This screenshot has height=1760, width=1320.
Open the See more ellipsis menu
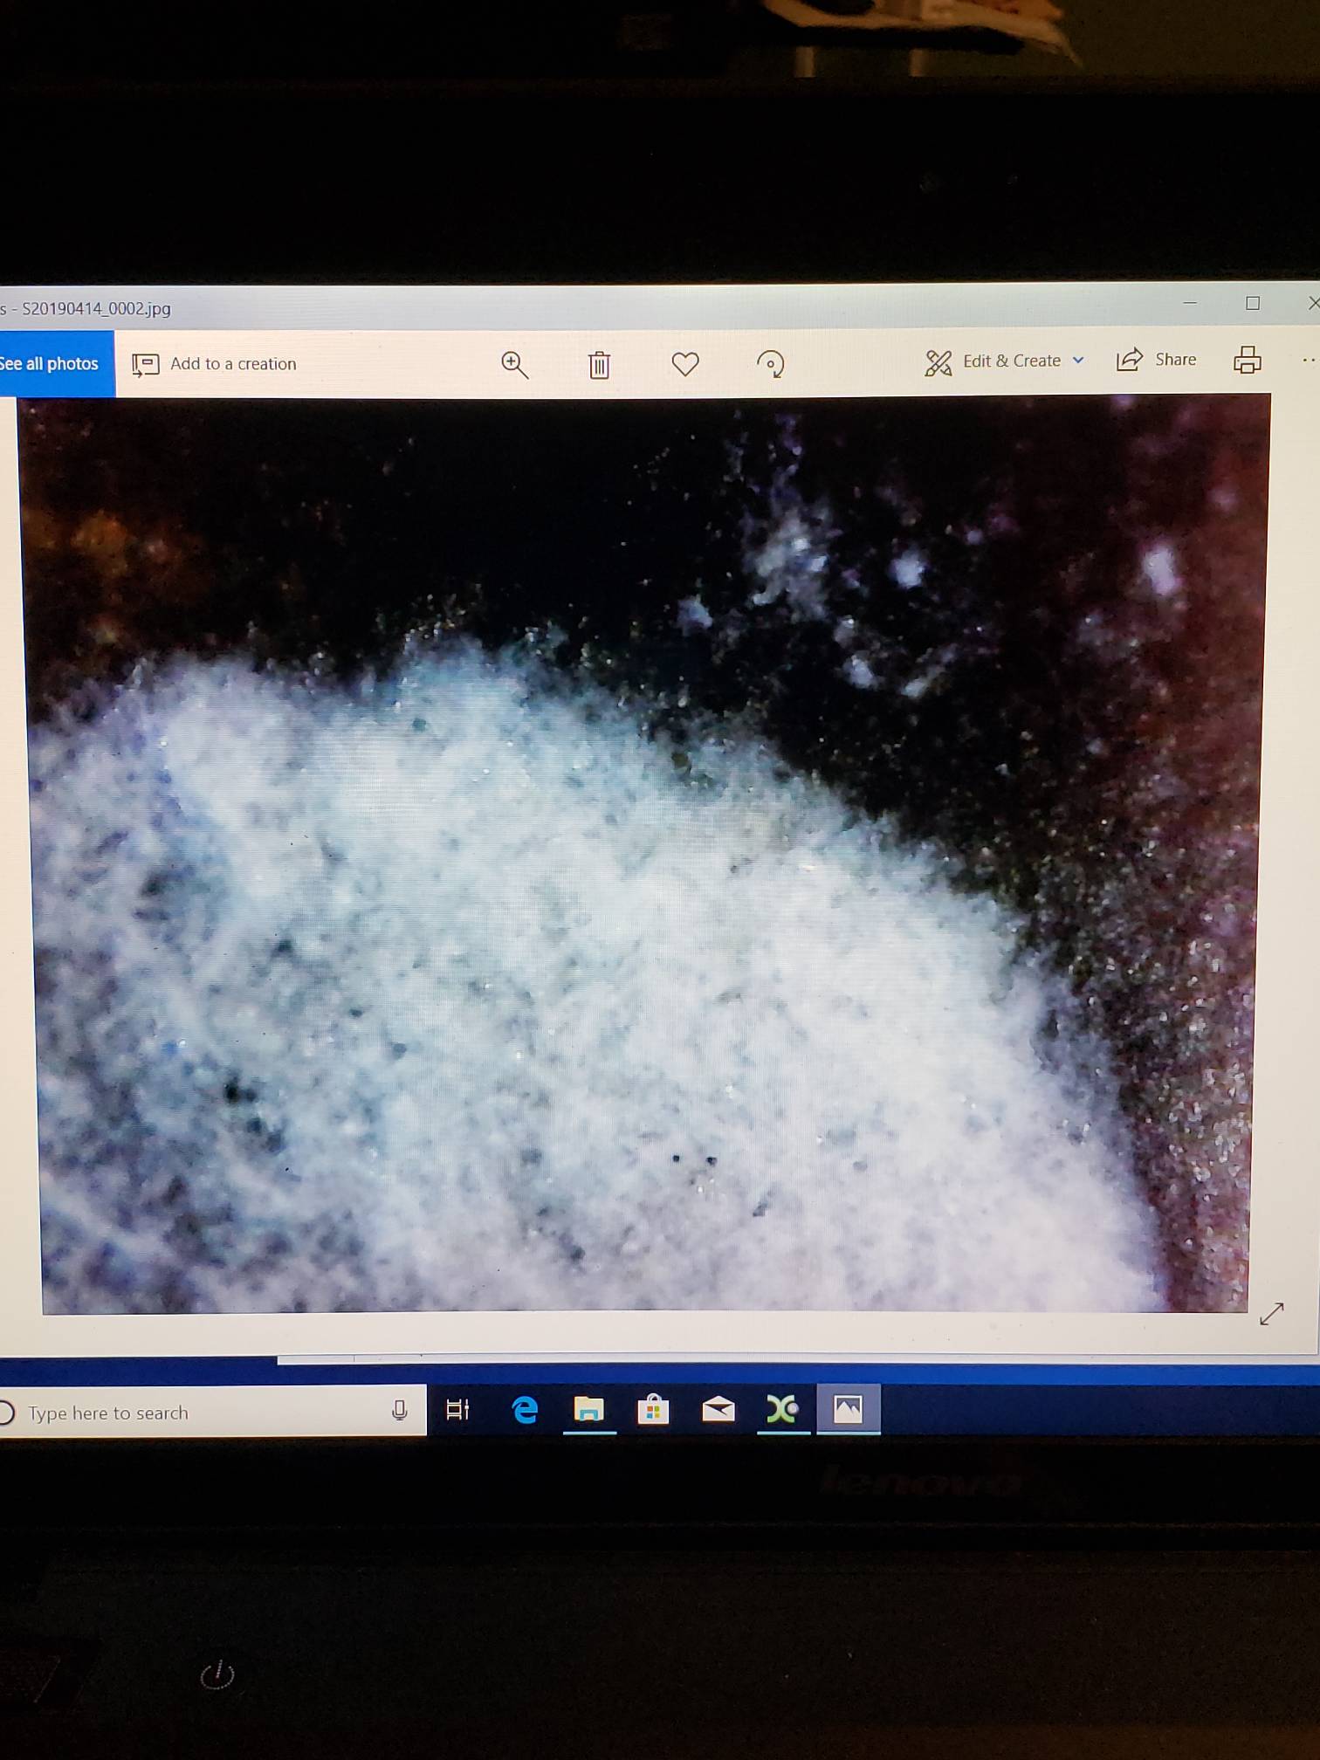[x=1309, y=360]
